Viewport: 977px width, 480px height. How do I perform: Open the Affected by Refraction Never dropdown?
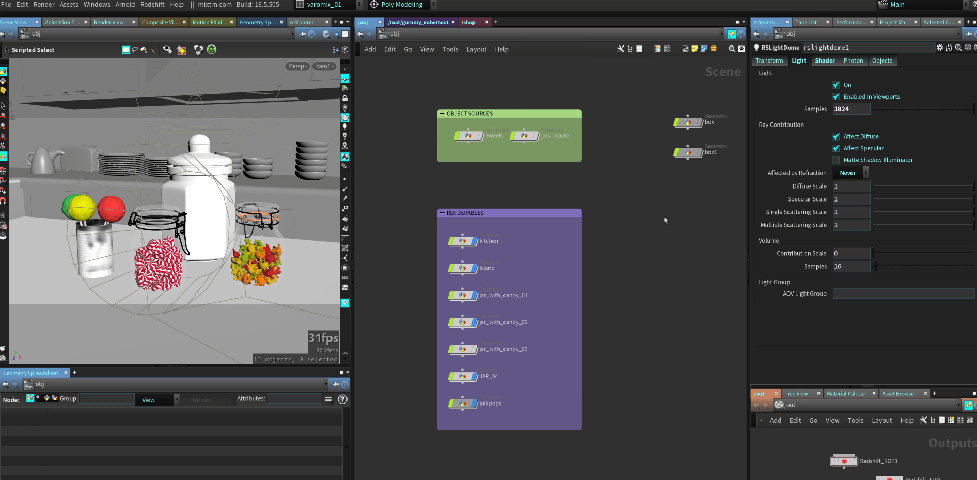pos(848,173)
